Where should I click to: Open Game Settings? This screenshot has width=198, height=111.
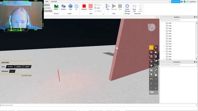pos(127,8)
